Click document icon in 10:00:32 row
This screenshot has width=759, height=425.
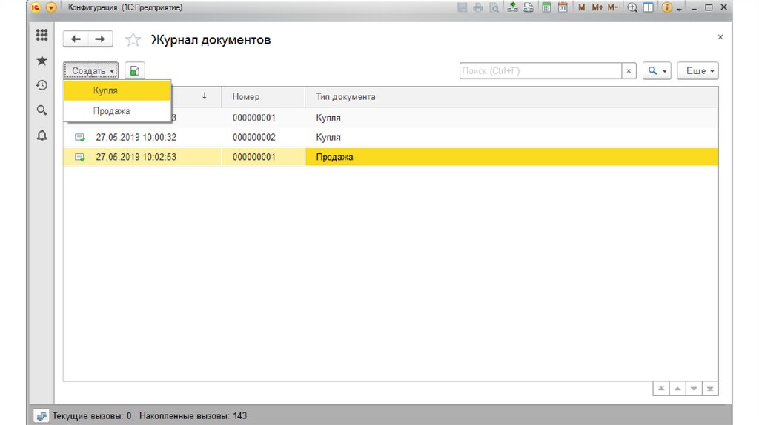coord(80,138)
